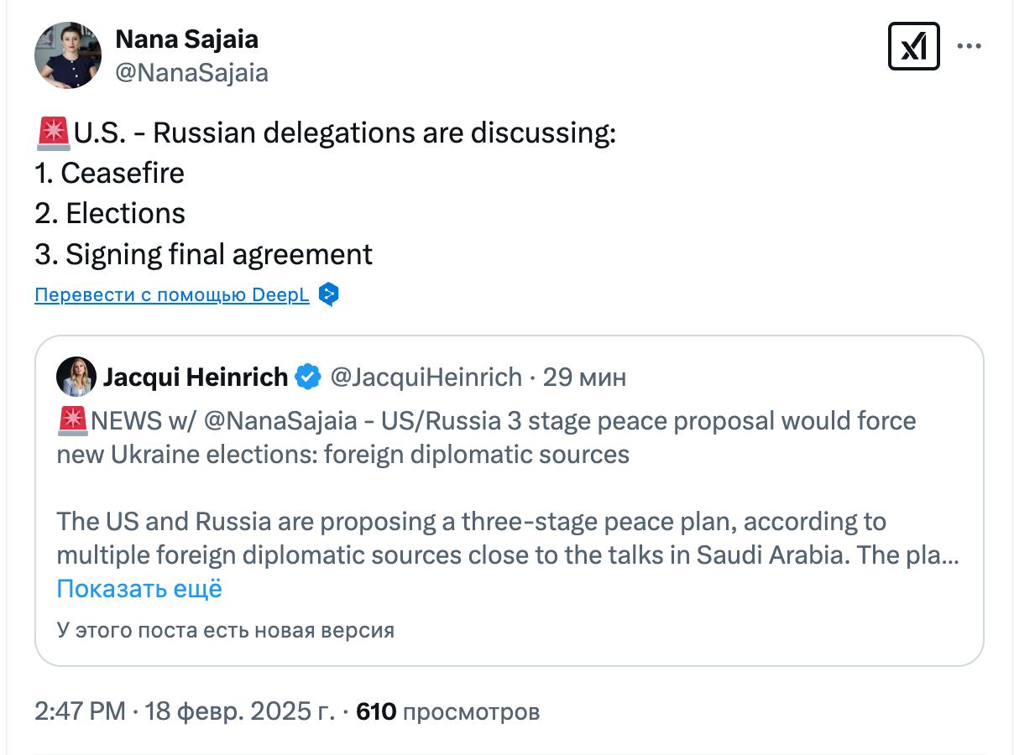1014x755 pixels.
Task: Click Jacqui Heinrich's small avatar
Action: [76, 377]
